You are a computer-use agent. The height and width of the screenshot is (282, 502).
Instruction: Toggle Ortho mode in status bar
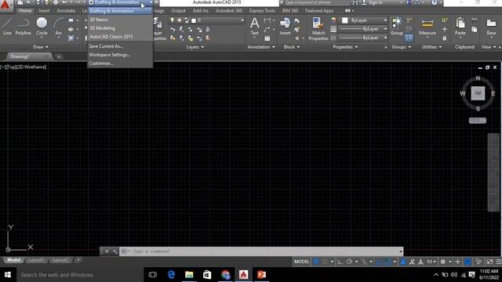tap(340, 262)
